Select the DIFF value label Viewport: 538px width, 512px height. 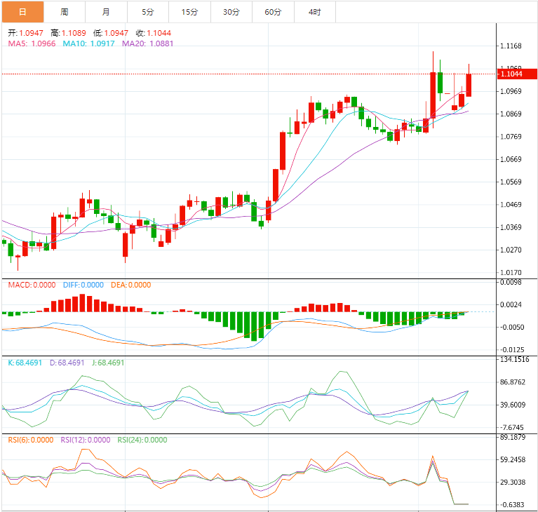(83, 285)
